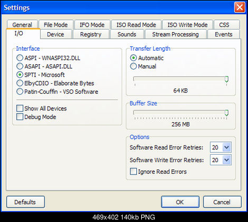Viewport: 248px width, 222px height.
Task: Click the Transfer Length slider thumb
Action: [x=226, y=79]
